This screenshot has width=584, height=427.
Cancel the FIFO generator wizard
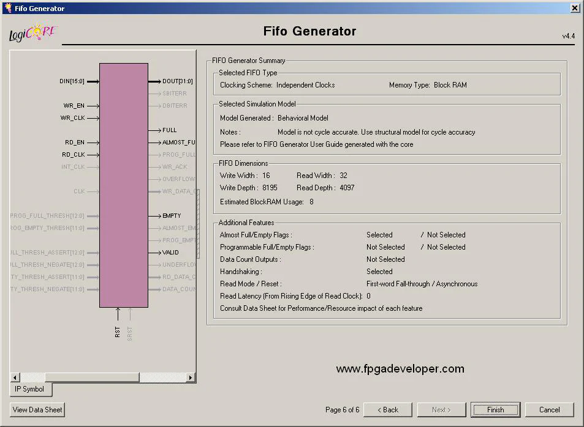(x=549, y=410)
